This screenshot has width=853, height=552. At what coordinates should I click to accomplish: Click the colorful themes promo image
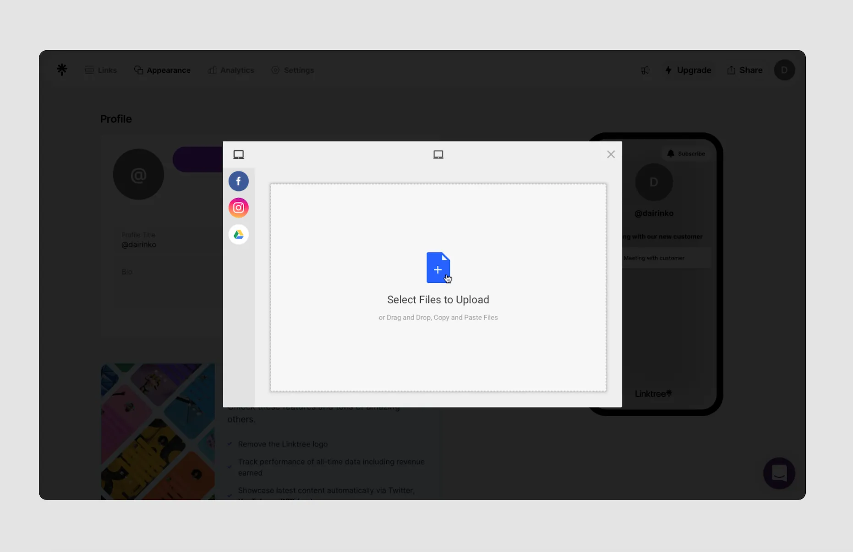pyautogui.click(x=158, y=431)
